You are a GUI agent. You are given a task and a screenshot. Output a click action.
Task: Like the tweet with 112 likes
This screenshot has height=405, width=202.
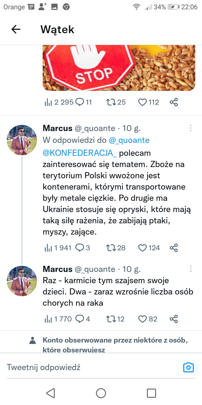tap(143, 102)
